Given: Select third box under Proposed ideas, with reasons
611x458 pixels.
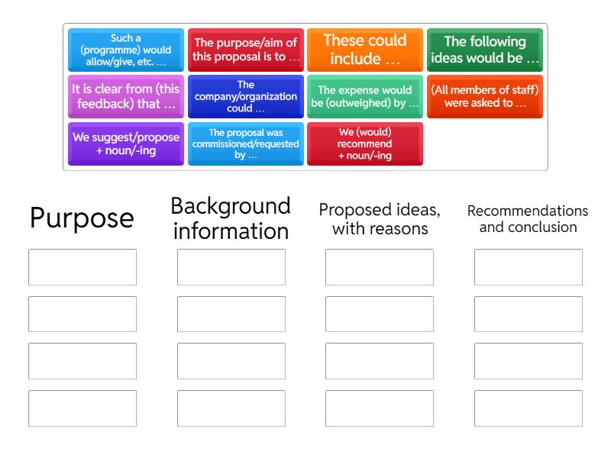Looking at the screenshot, I should coord(380,361).
